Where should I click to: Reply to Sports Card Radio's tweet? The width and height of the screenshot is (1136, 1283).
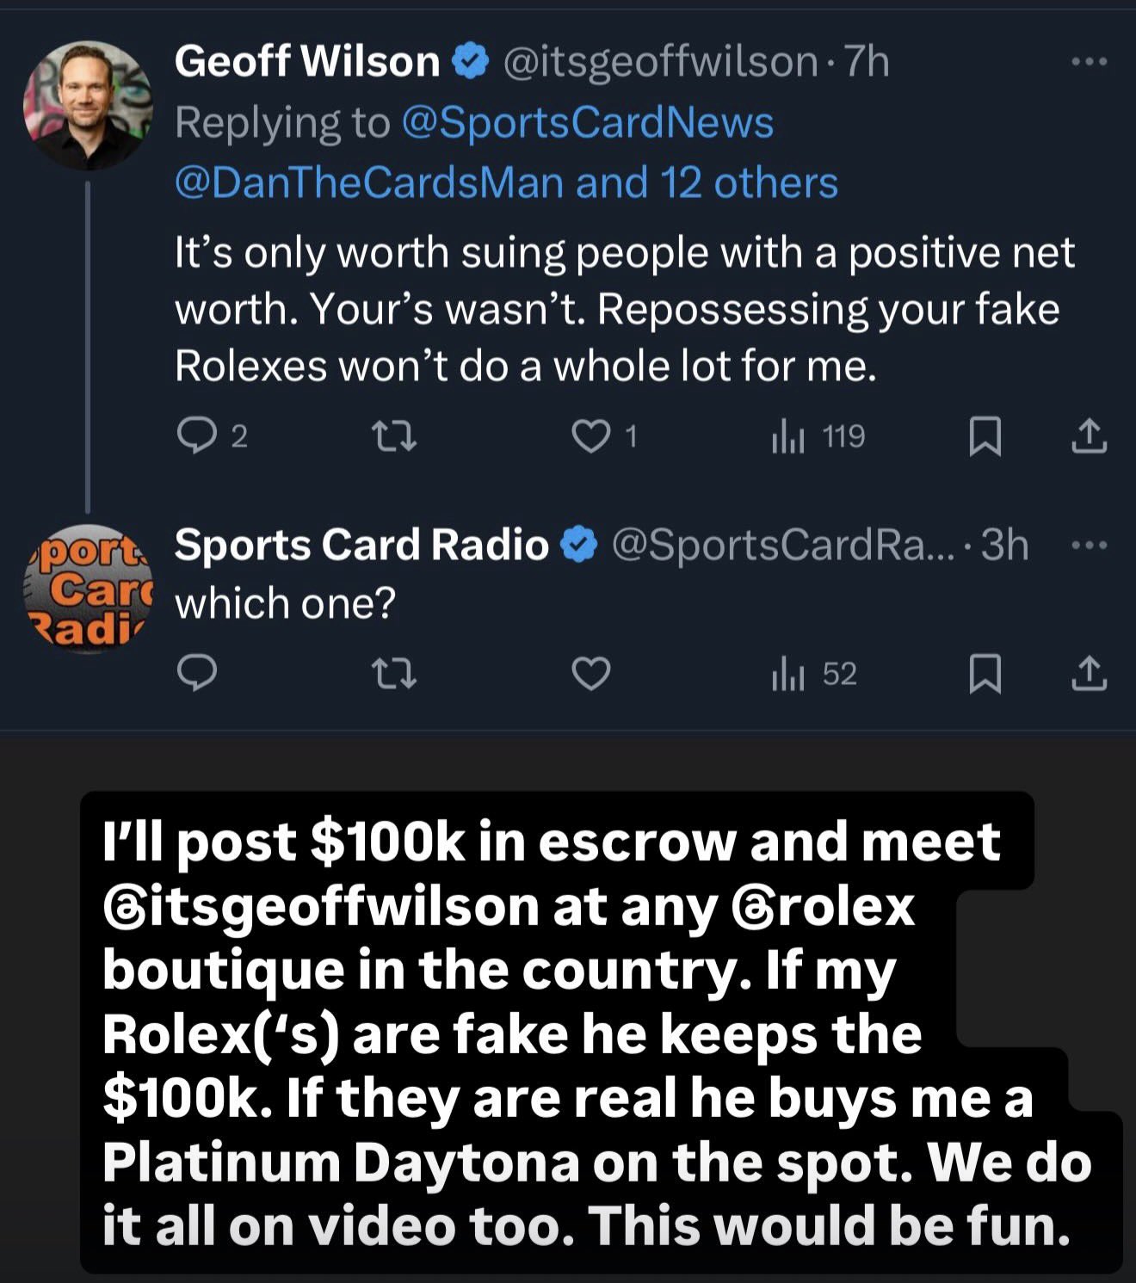(196, 673)
